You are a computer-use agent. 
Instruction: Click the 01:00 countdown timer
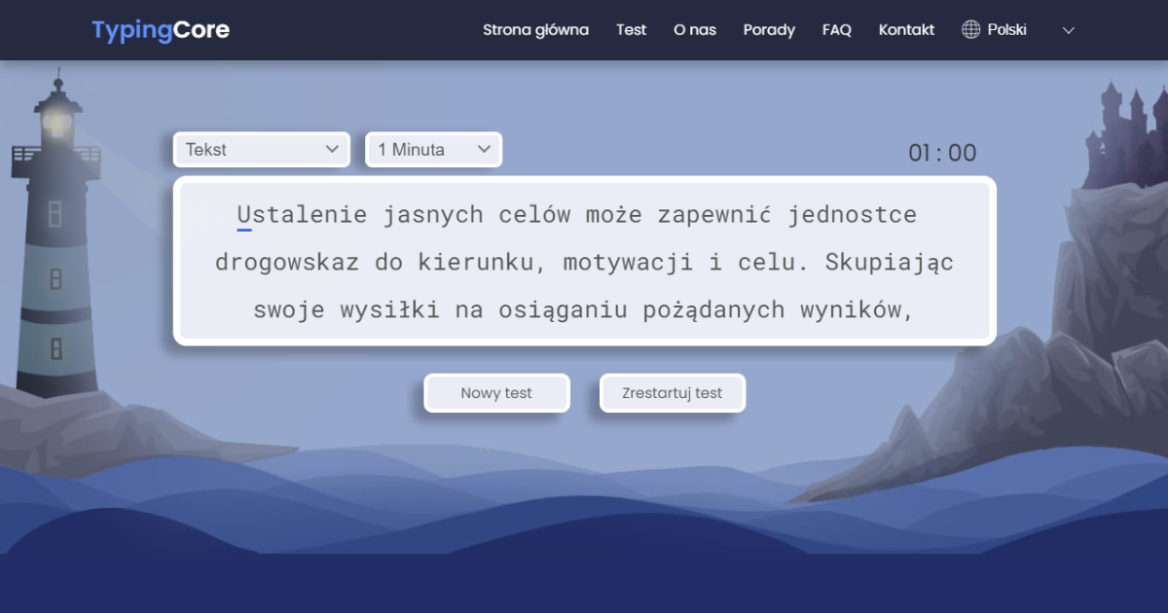point(942,152)
